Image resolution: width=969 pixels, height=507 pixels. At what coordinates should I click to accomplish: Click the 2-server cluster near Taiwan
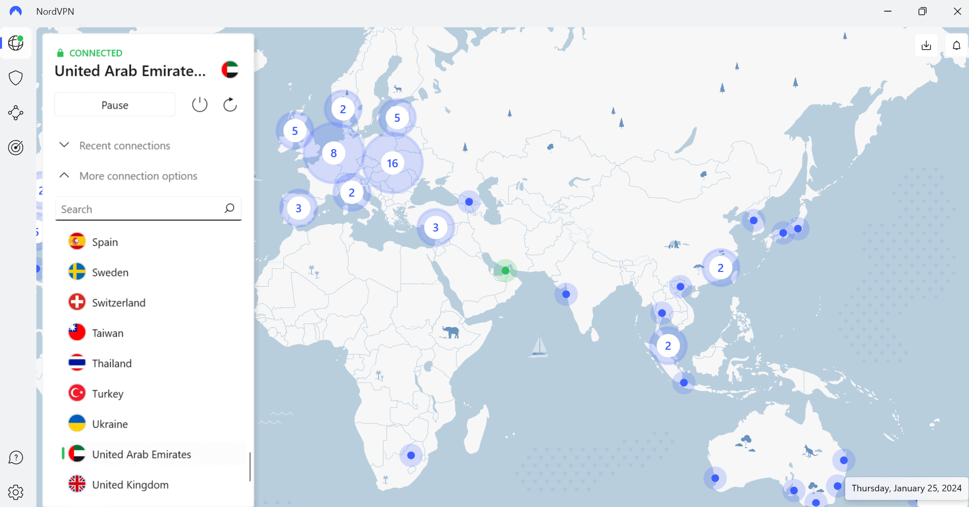pos(720,268)
